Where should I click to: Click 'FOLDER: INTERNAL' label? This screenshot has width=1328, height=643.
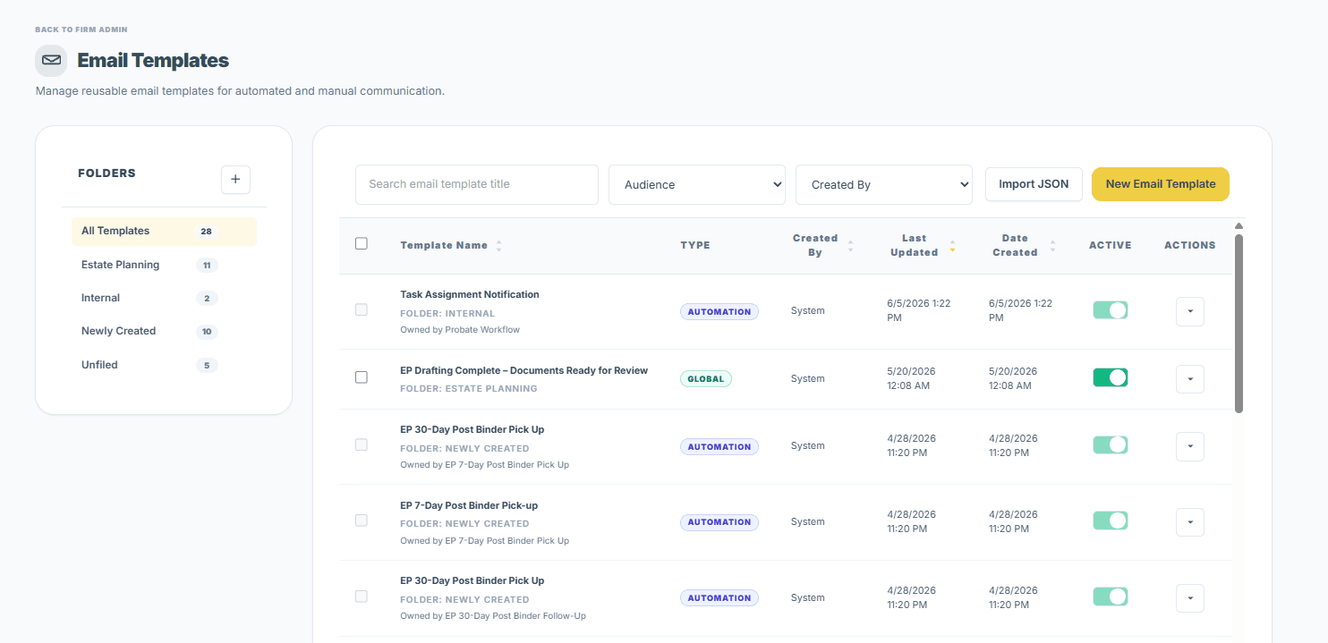coord(447,314)
